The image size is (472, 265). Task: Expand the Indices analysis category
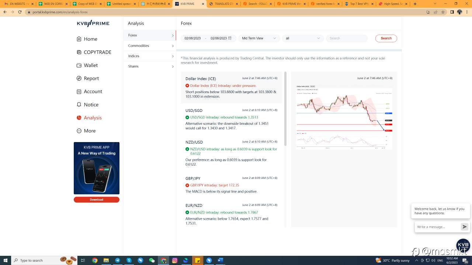point(150,56)
